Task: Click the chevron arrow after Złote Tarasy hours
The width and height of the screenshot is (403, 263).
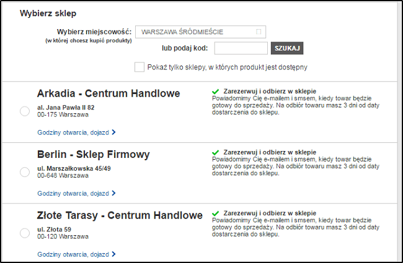Action: coord(114,254)
